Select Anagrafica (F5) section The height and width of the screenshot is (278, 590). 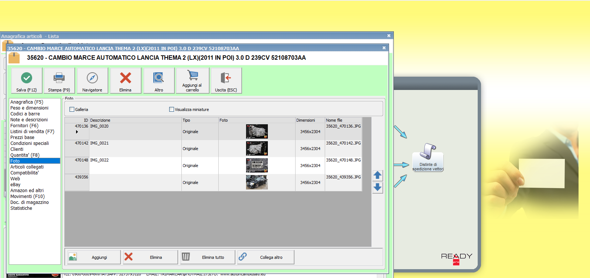[27, 102]
